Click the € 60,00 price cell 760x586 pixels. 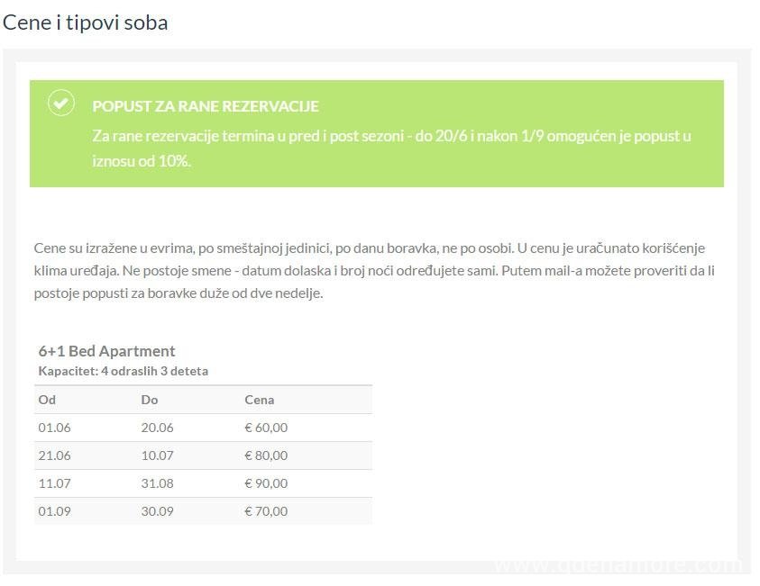pos(266,428)
